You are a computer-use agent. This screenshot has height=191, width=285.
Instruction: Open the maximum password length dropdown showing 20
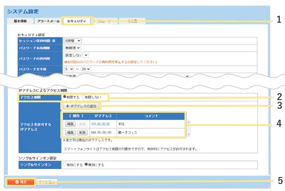tap(85, 69)
